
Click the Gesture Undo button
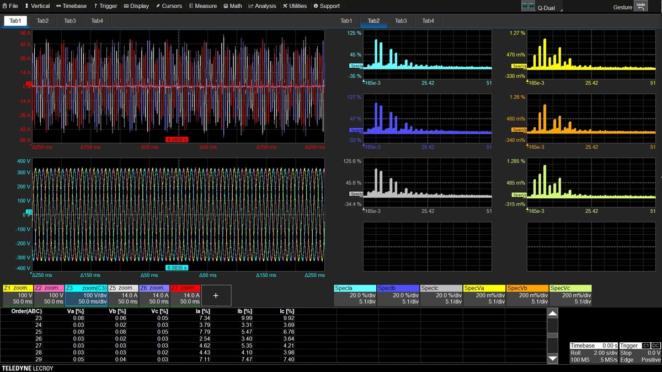[640, 6]
